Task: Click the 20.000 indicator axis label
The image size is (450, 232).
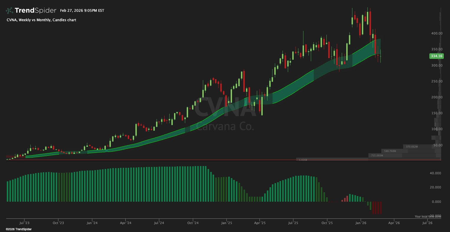Action: 436,187
